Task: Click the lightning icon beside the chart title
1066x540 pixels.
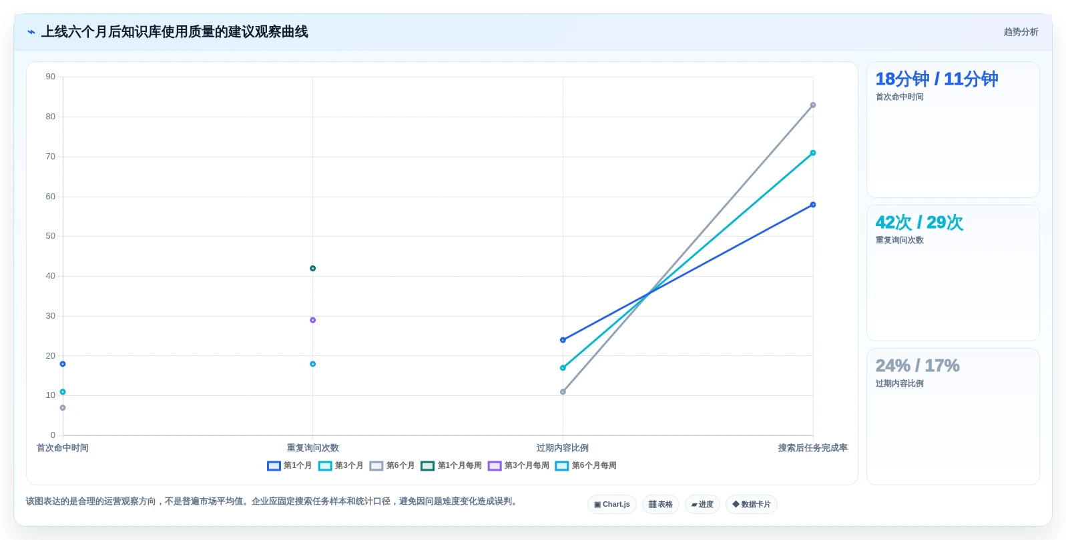Action: click(31, 32)
